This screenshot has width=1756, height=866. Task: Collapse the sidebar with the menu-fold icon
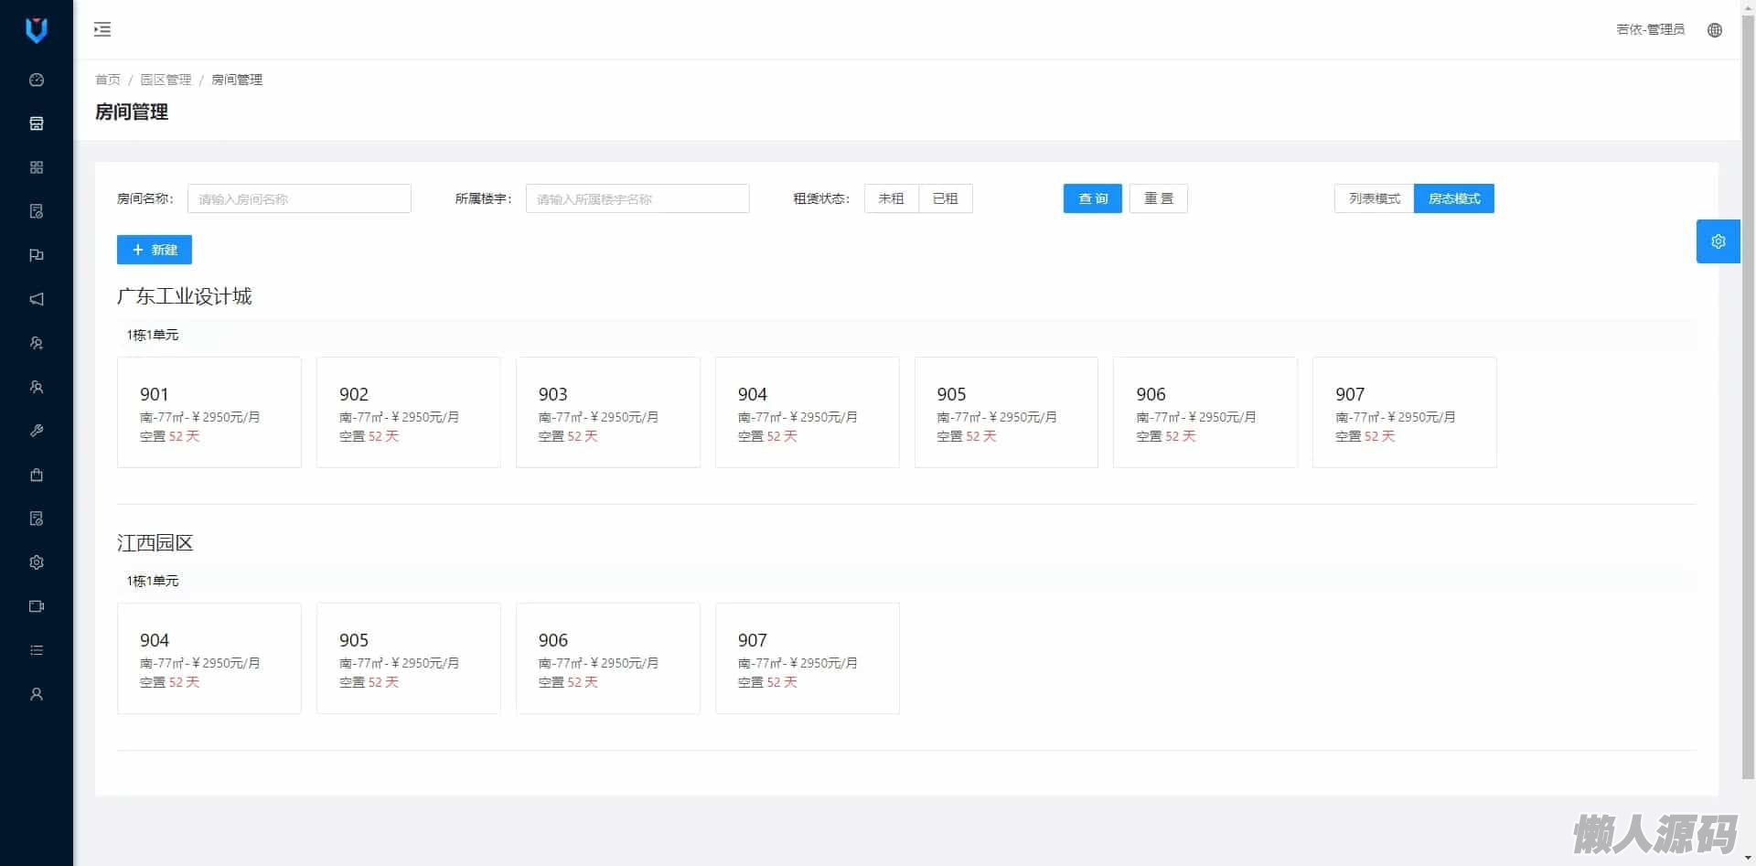click(102, 30)
